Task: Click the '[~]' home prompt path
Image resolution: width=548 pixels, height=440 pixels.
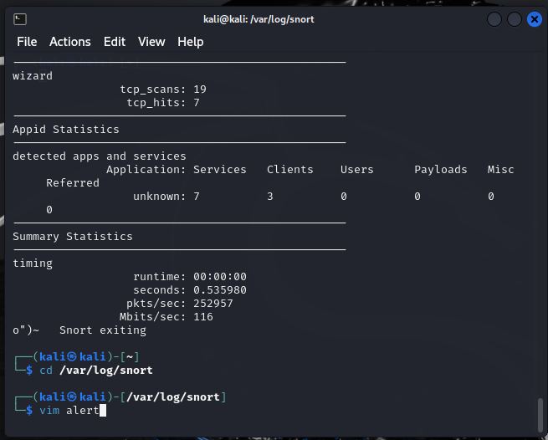Action: click(x=130, y=357)
